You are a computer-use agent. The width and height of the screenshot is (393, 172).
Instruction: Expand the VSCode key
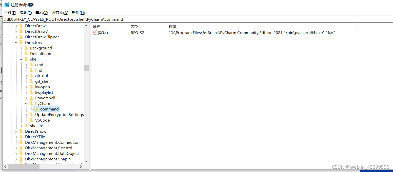(27, 120)
